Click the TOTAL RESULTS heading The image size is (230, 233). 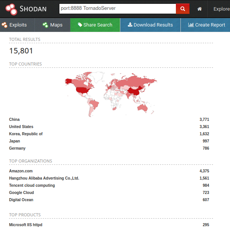coord(25,39)
